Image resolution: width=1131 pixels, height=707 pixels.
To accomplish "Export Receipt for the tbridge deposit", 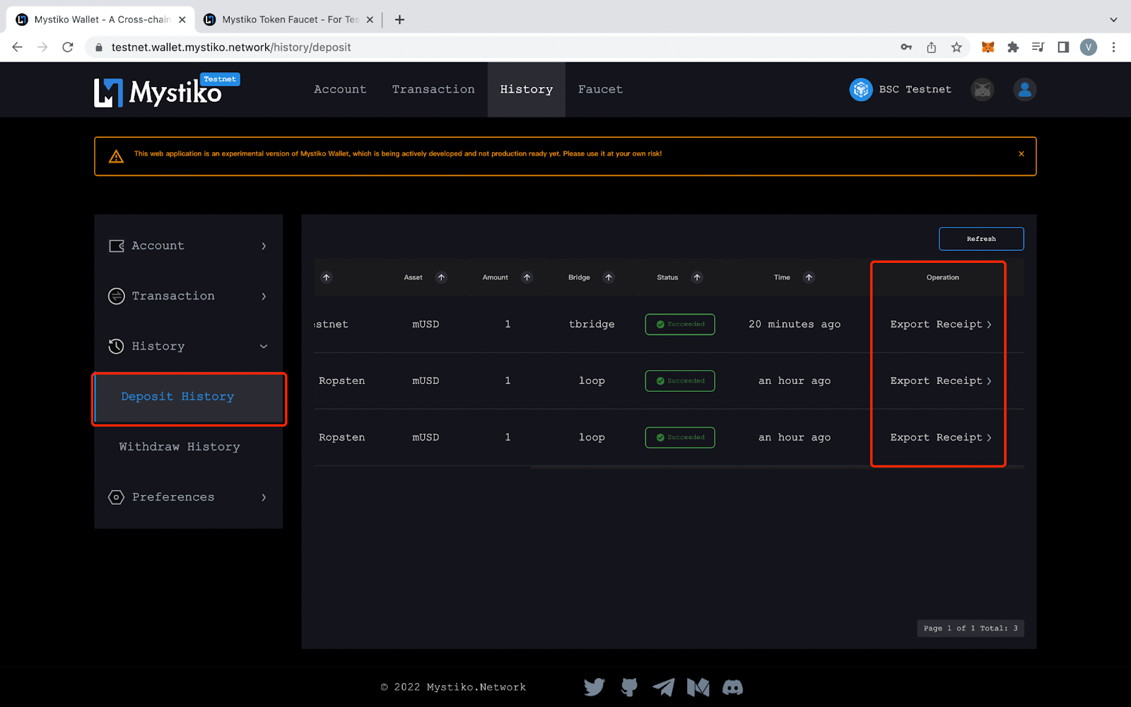I will pos(941,325).
